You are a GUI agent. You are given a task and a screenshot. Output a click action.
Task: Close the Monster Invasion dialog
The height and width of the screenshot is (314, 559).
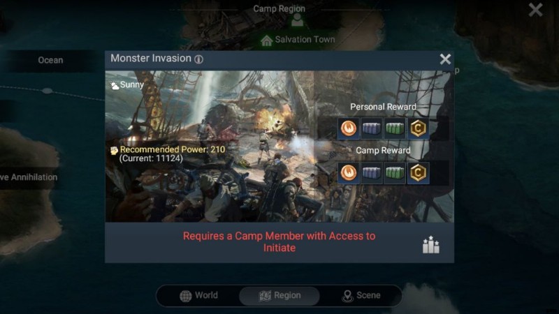(445, 59)
